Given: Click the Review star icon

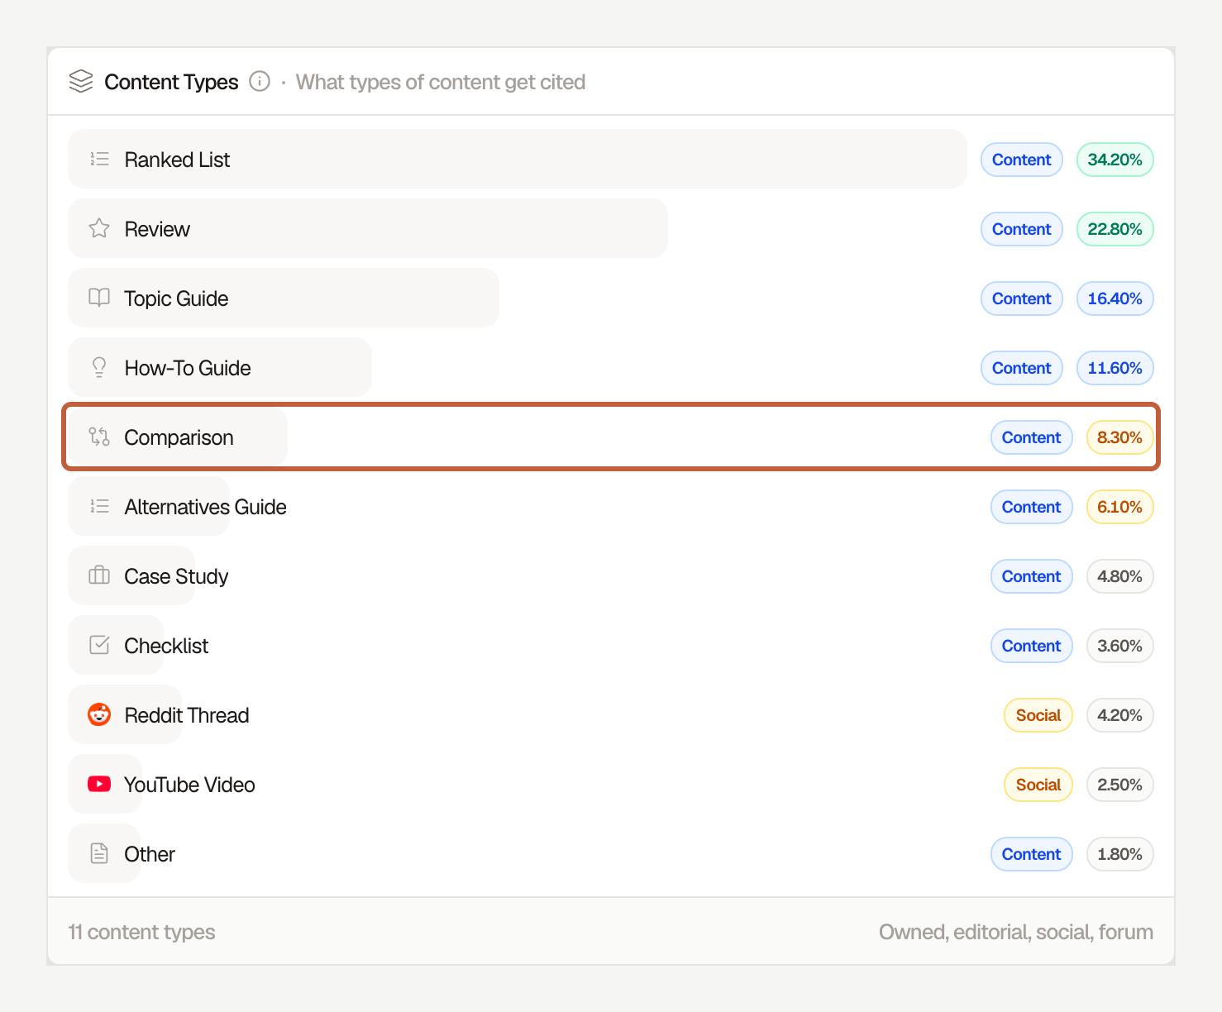Looking at the screenshot, I should point(99,228).
